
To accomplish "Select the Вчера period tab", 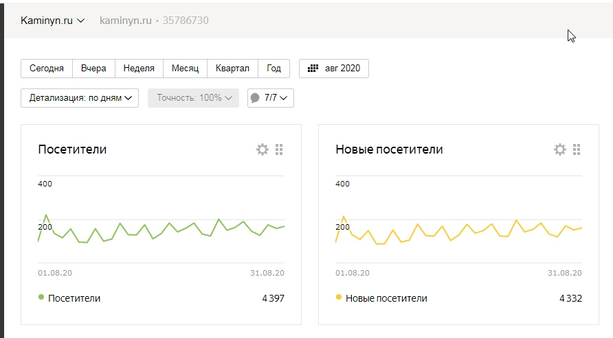I will click(x=93, y=69).
